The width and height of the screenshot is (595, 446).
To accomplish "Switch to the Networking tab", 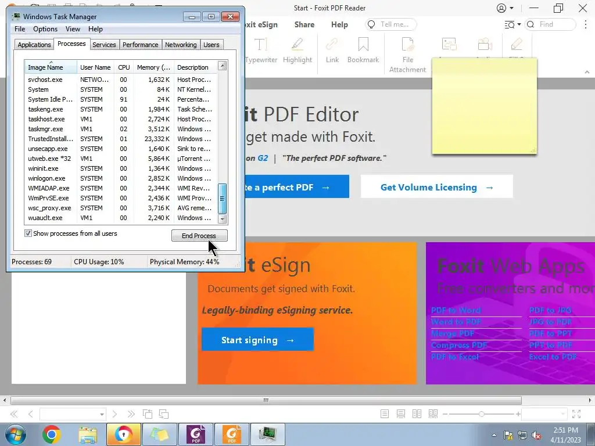I will click(181, 45).
